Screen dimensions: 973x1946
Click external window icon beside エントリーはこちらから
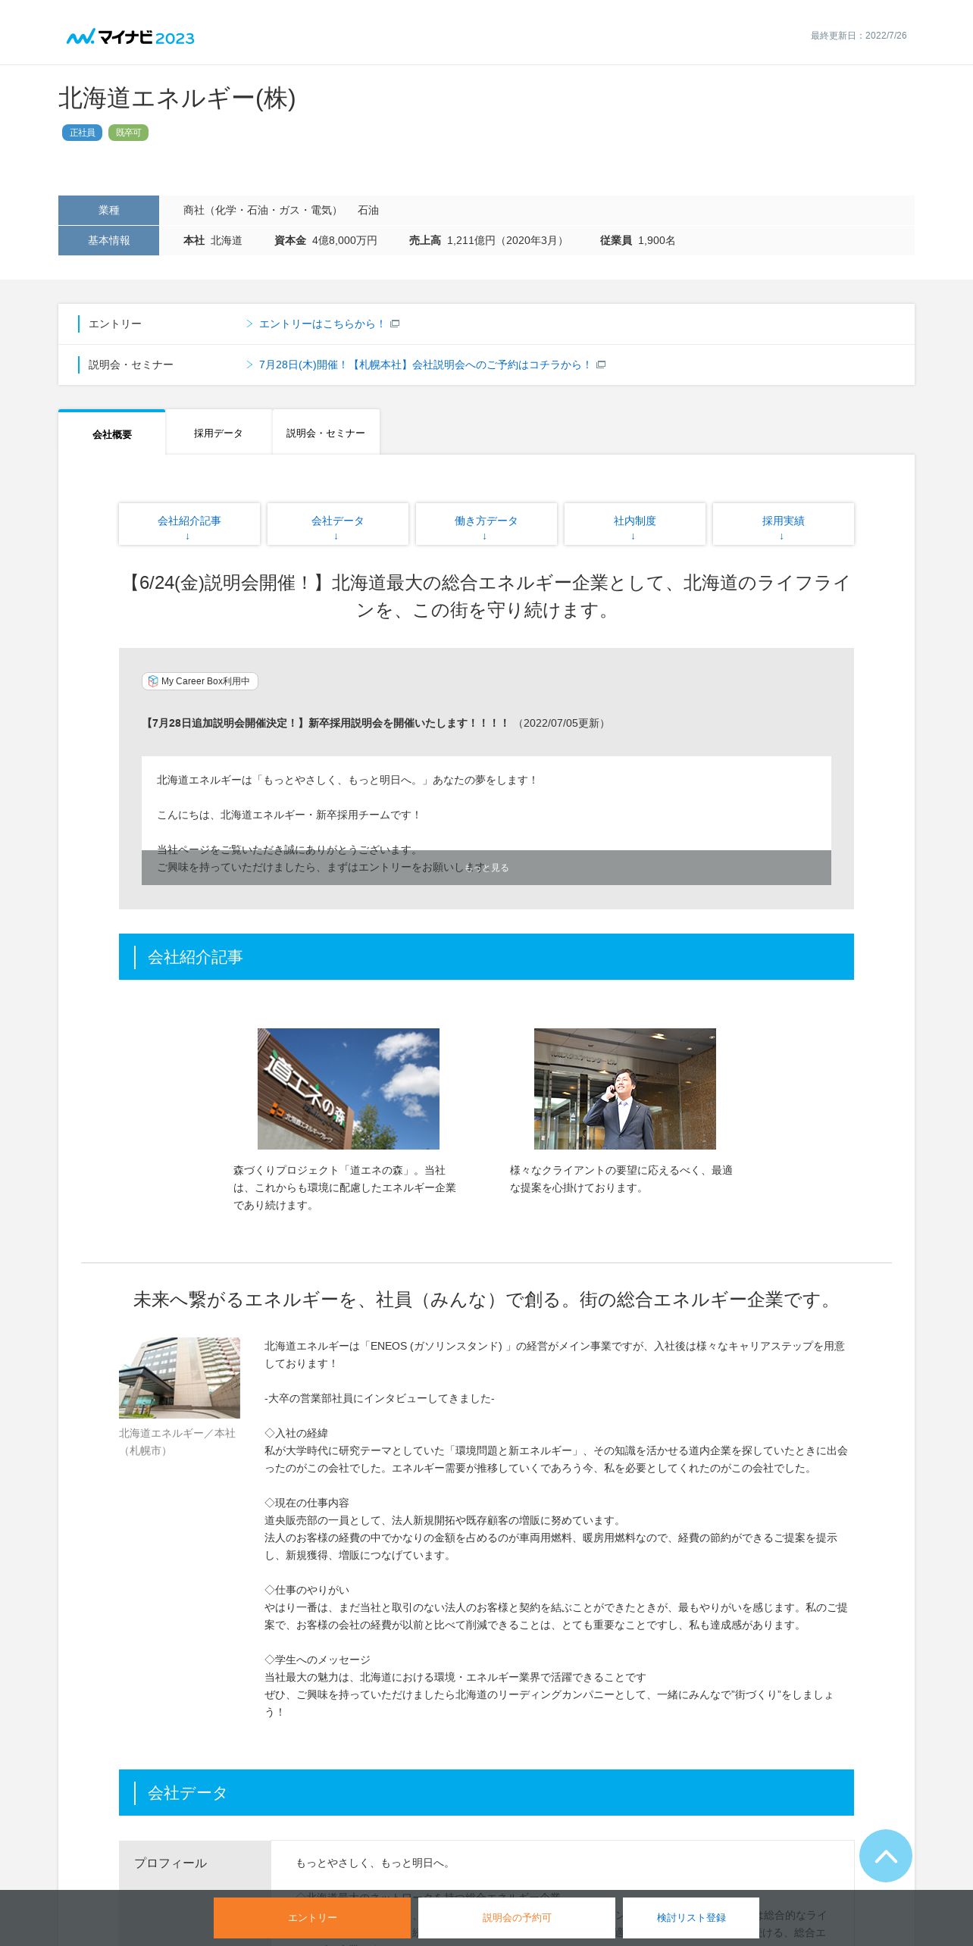(x=395, y=324)
